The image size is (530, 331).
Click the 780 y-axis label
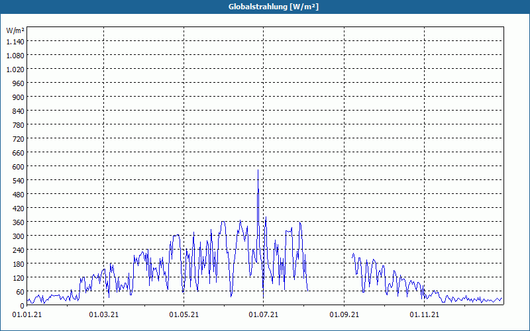[19, 125]
